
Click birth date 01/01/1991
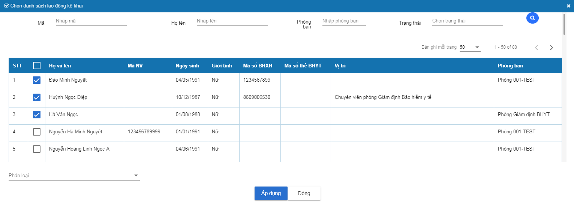pos(188,132)
